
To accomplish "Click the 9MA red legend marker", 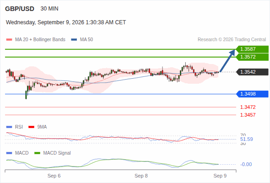I will [x=31, y=127].
